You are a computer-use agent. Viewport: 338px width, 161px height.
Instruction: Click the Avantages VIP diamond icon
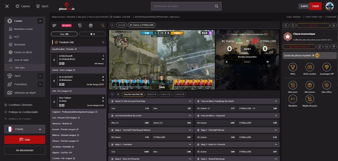(326, 67)
